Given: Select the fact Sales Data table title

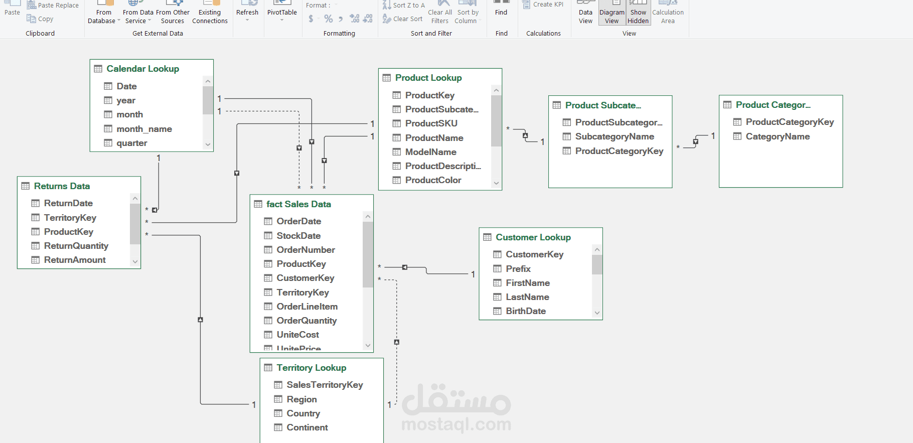Looking at the screenshot, I should pos(298,204).
